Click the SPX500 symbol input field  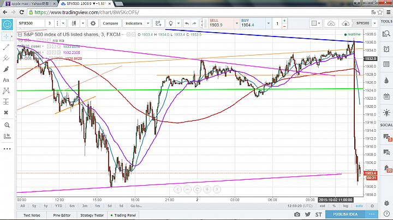[31, 23]
